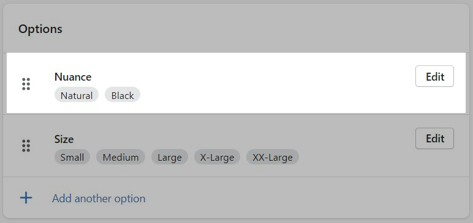Click the drag handle beside Size
Screen dimensions: 473x223
coord(26,146)
